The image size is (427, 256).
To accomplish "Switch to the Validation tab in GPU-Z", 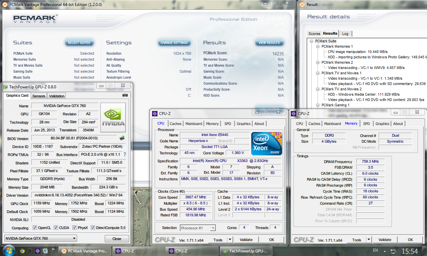I will tap(57, 96).
